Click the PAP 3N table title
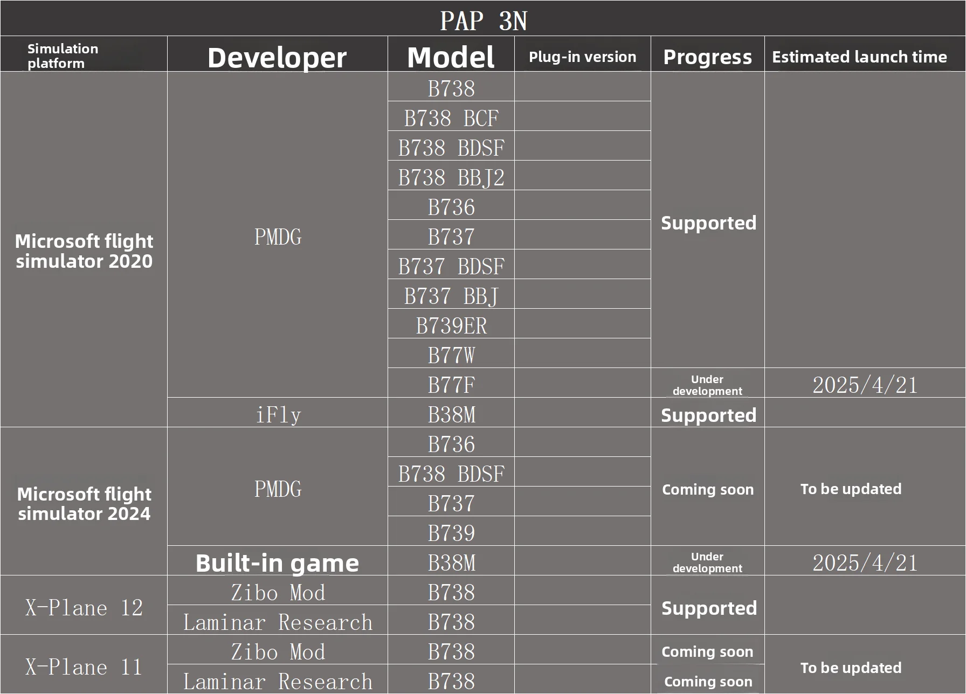Image resolution: width=966 pixels, height=694 pixels. pos(483,20)
